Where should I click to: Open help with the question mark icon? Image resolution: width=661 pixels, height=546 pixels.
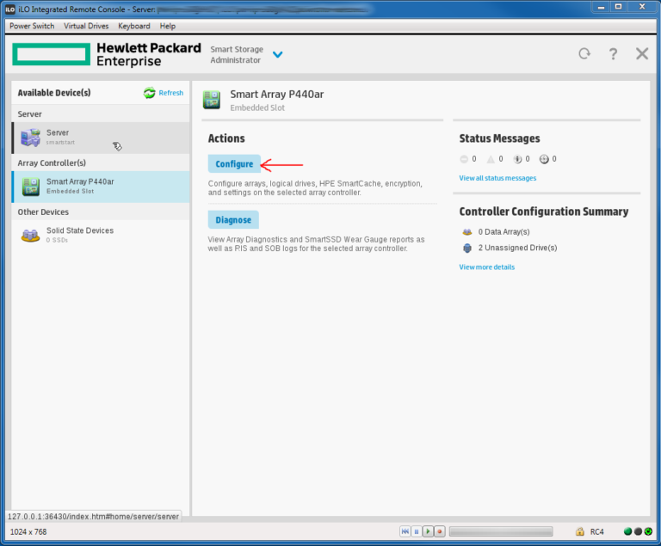point(613,54)
